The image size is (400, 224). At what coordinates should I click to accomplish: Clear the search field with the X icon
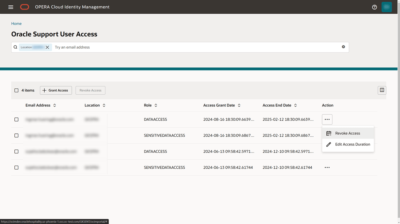coord(344,47)
